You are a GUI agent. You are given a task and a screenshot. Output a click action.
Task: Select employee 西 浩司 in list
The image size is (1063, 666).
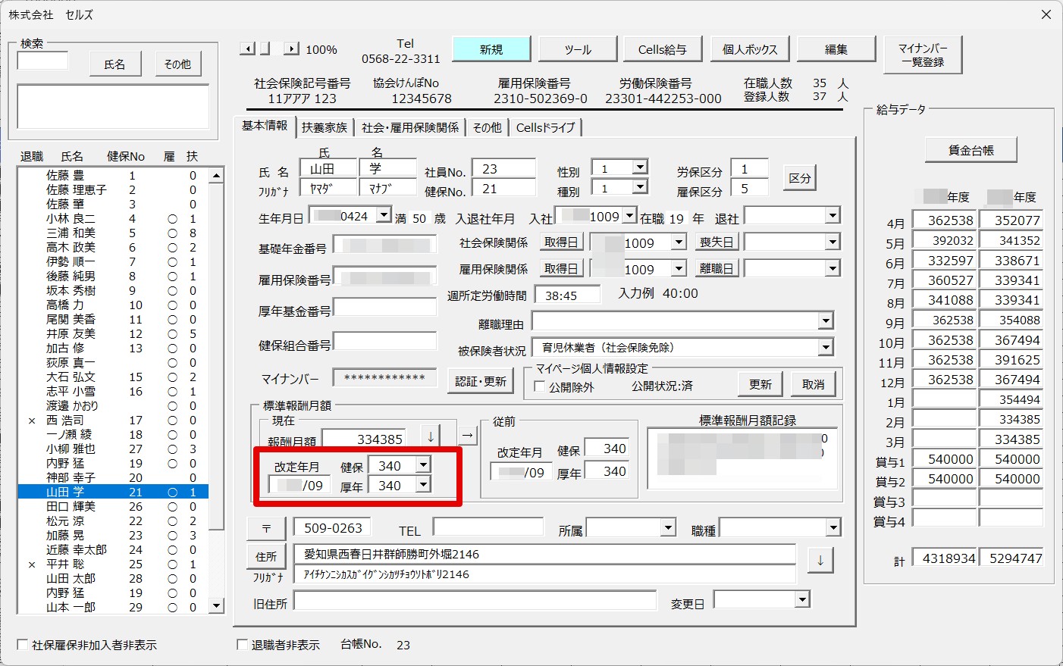point(112,420)
